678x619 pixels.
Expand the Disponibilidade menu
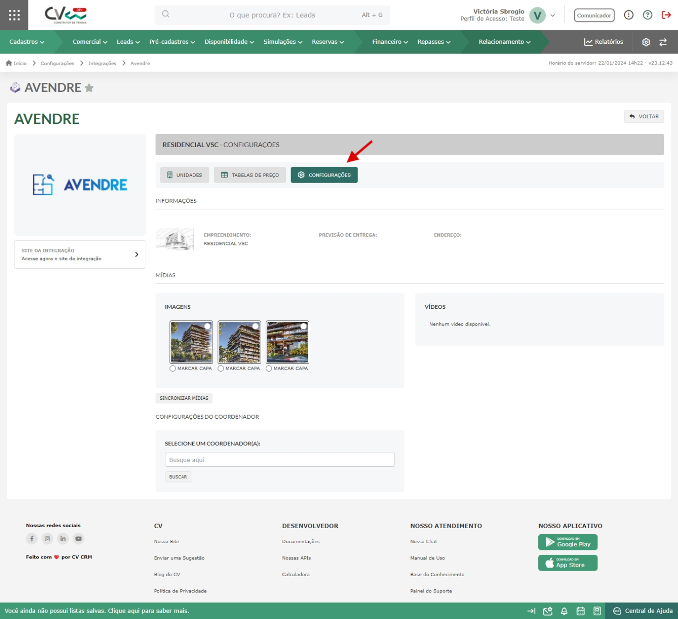[x=229, y=42]
